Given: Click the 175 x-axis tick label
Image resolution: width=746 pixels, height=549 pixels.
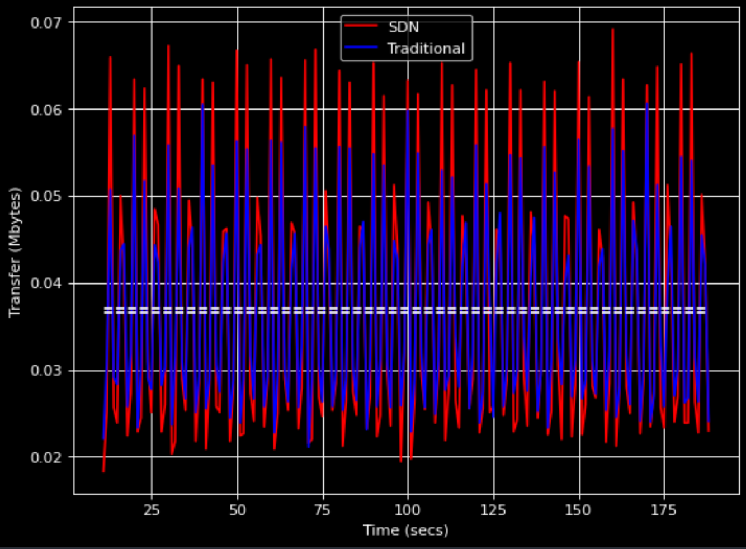Looking at the screenshot, I should (664, 510).
